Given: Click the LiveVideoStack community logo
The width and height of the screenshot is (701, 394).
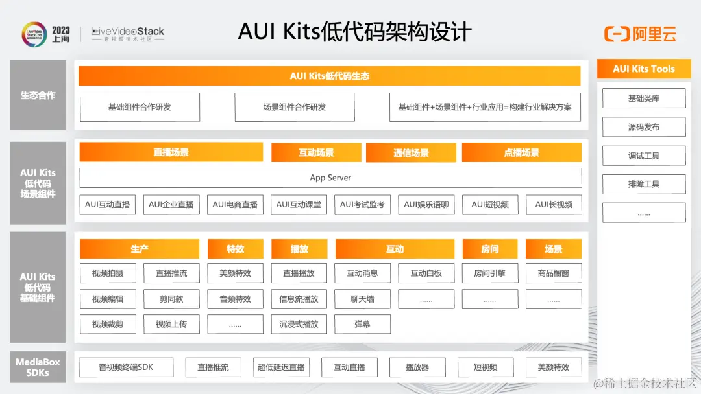Looking at the screenshot, I should pyautogui.click(x=127, y=34).
